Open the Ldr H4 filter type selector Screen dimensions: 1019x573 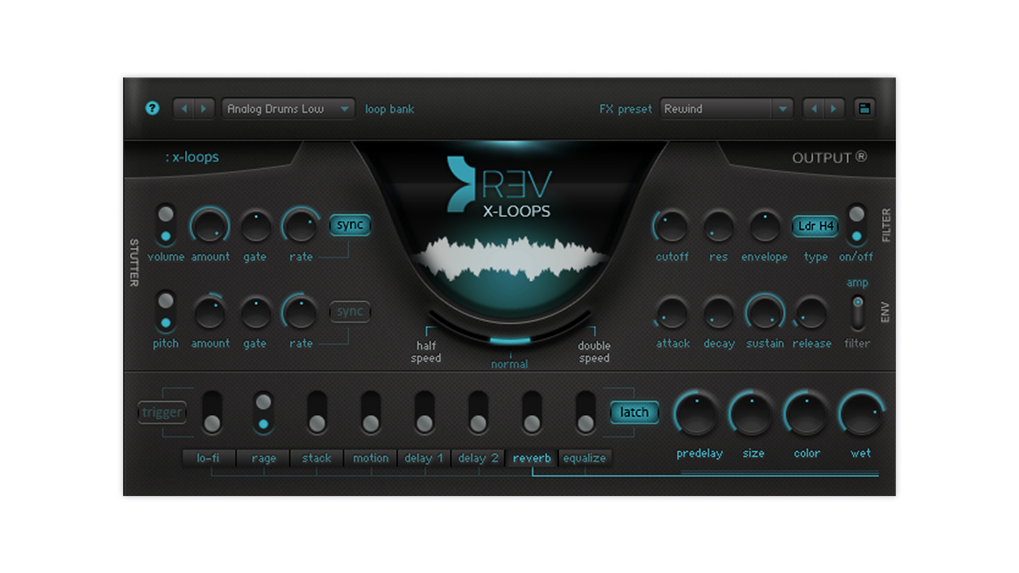click(x=816, y=226)
